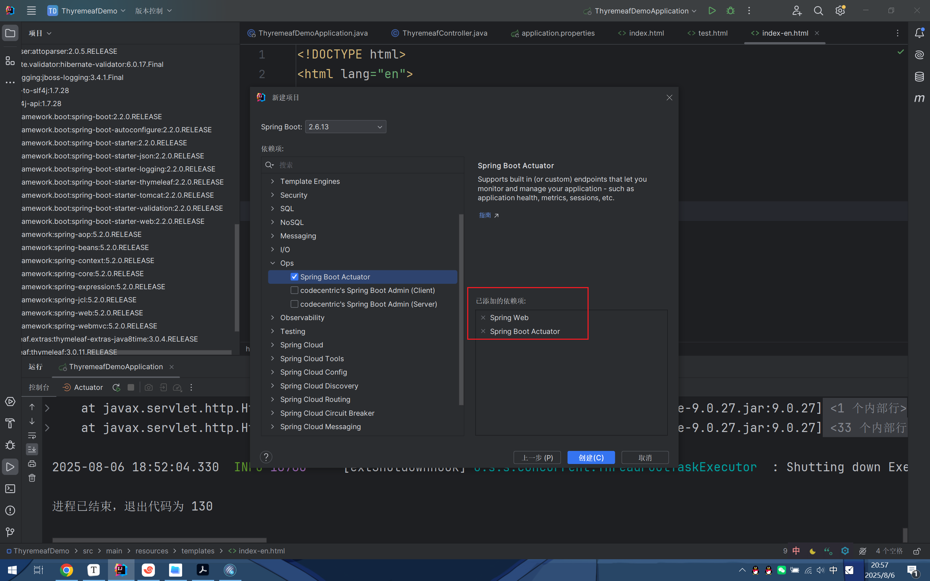The image size is (930, 581).
Task: Click the help question mark icon
Action: coord(266,457)
